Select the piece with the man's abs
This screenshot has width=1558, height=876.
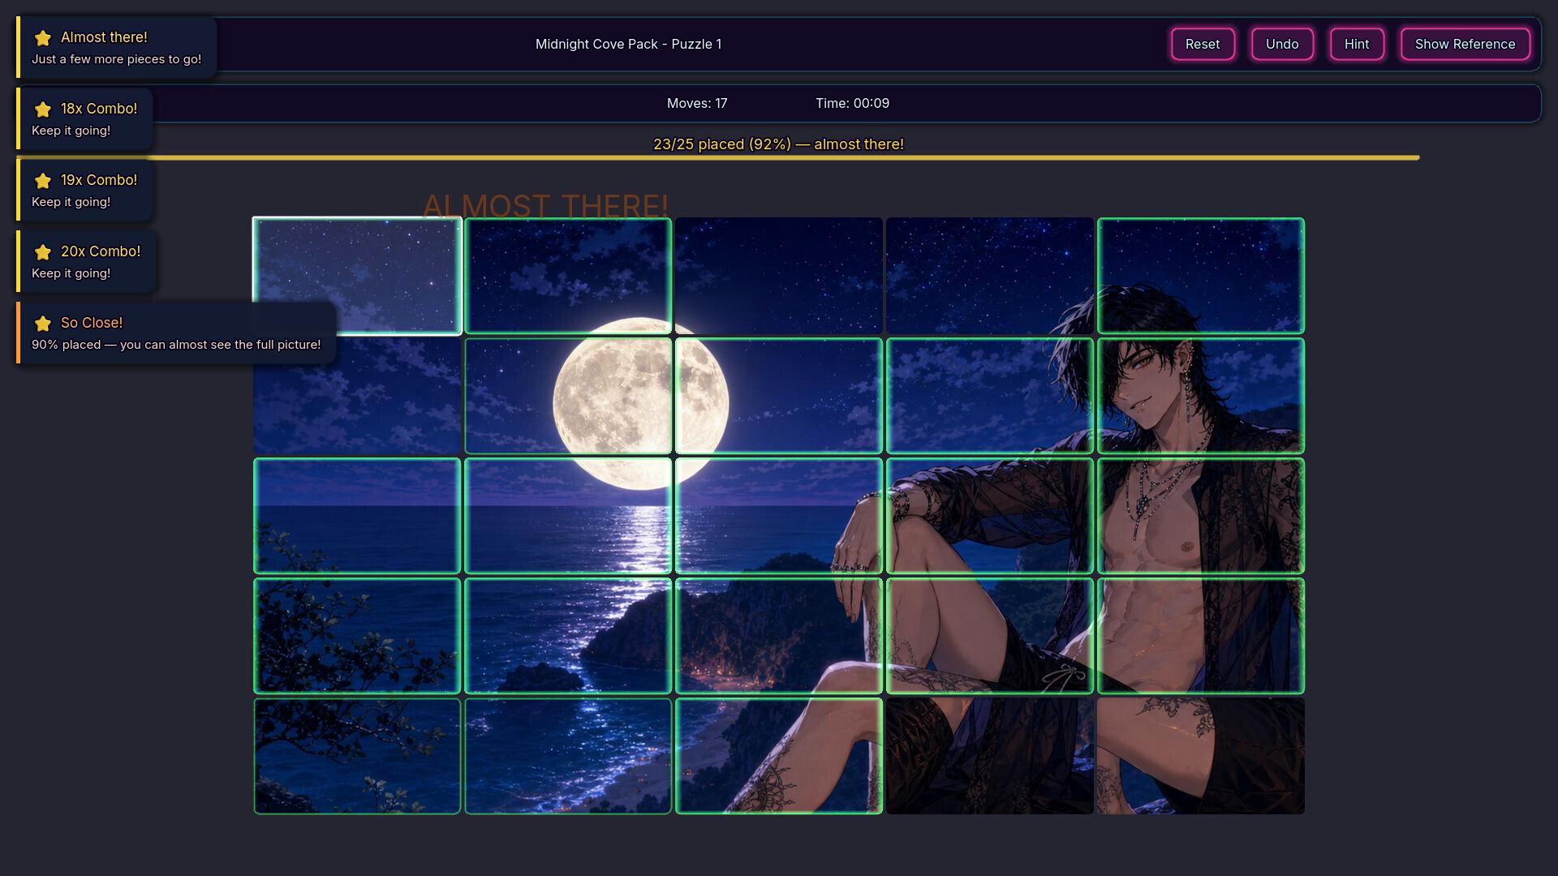1201,636
